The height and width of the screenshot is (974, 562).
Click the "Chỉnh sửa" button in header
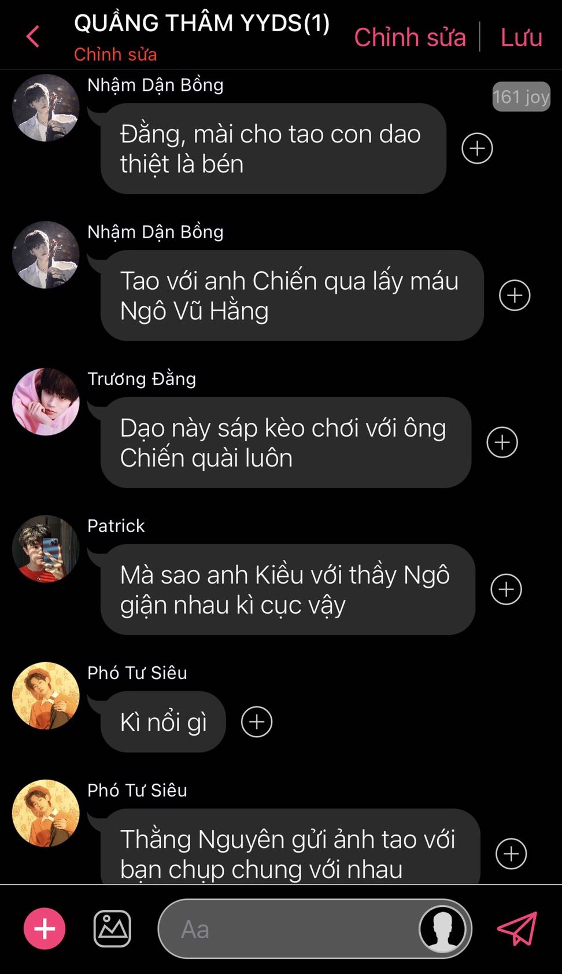click(410, 37)
